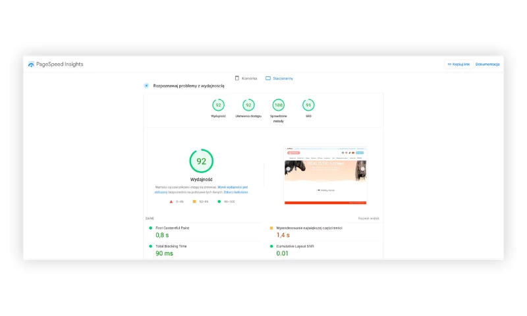The width and height of the screenshot is (527, 316).
Task: Click the desktop monitor icon beside Stacjonarny
Action: coord(268,78)
